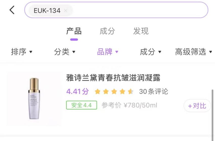This screenshot has height=141, width=215.
Task: Open the 排序 sort dropdown
Action: pyautogui.click(x=21, y=52)
